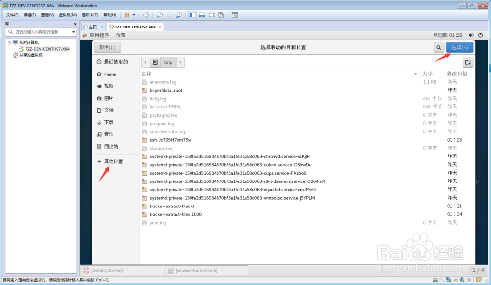Toggle the library panel visibility

pos(191,15)
